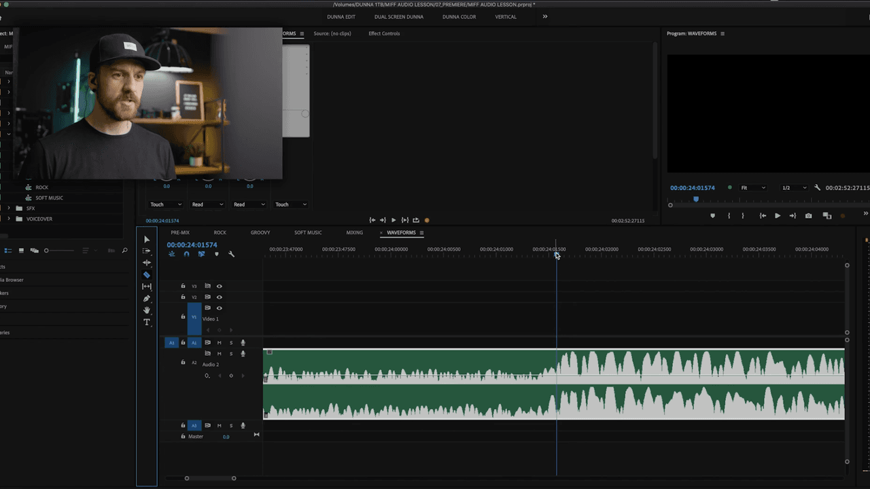Open the 1/2 playback resolution dropdown
The height and width of the screenshot is (489, 870).
point(794,187)
